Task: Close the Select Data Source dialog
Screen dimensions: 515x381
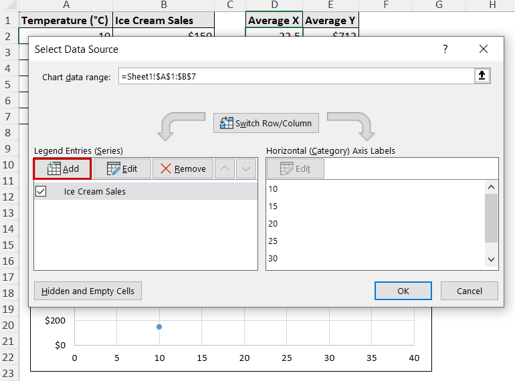Action: pyautogui.click(x=483, y=49)
